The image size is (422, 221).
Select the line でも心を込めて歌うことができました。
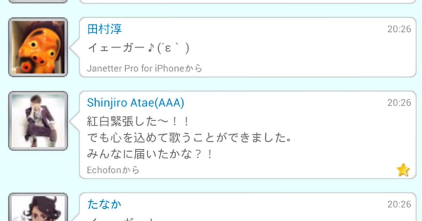[x=189, y=138]
